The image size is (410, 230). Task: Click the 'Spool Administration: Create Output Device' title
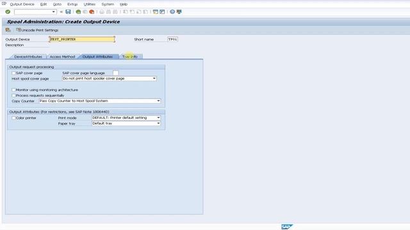63,22
